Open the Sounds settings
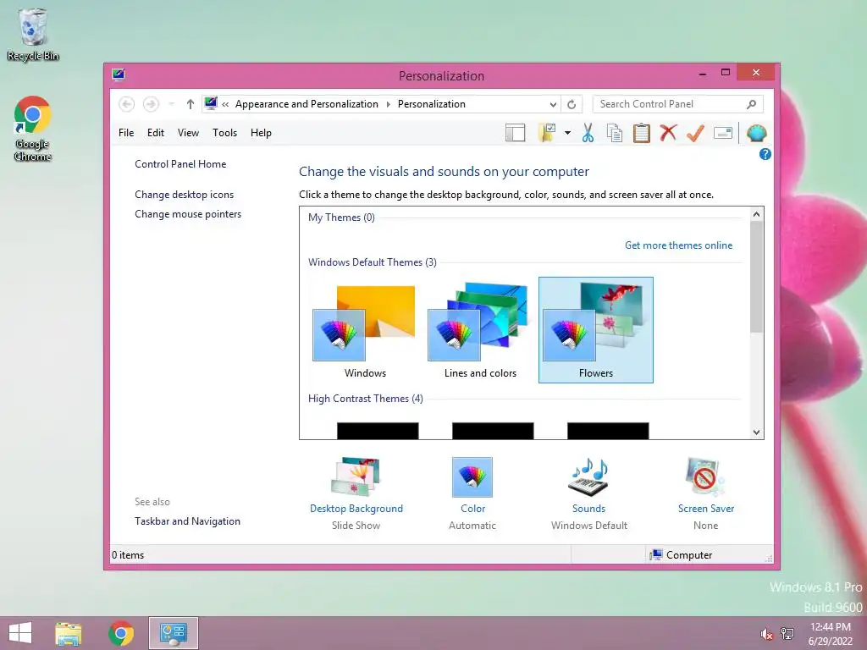Image resolution: width=867 pixels, height=650 pixels. pos(589,493)
